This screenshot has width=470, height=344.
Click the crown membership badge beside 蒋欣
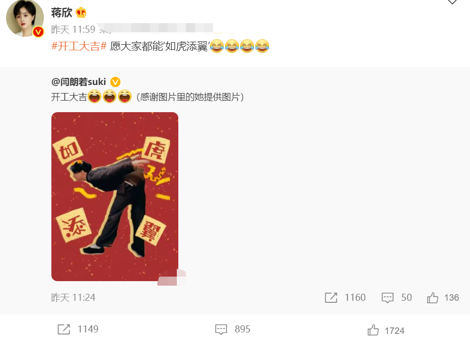[x=81, y=13]
